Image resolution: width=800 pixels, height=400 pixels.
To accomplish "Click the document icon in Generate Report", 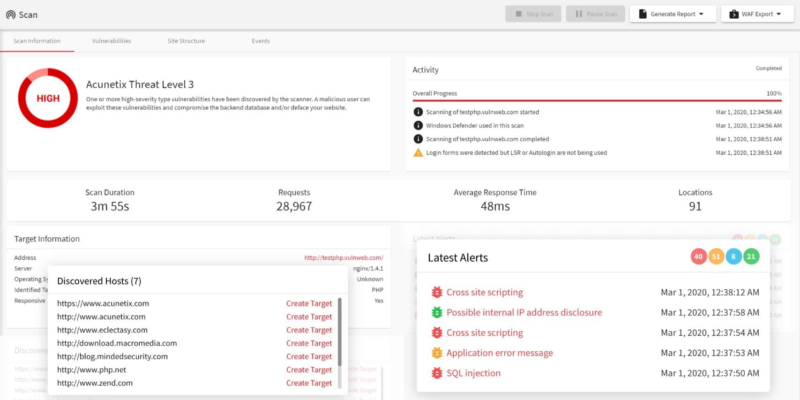I will click(x=643, y=14).
